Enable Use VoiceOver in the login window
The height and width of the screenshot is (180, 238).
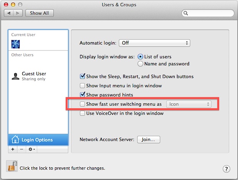point(82,113)
